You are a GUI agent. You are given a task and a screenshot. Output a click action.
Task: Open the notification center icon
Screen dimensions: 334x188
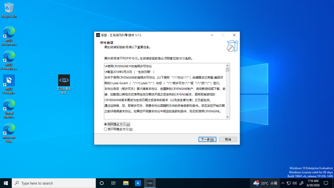(326, 183)
